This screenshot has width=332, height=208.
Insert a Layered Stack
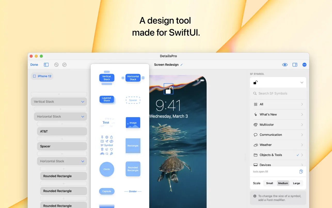[107, 99]
